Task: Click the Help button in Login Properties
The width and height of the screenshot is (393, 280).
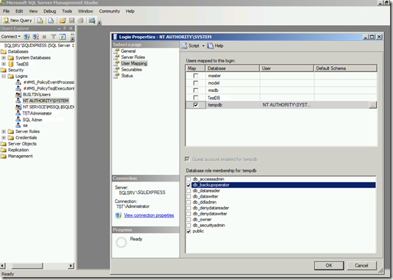Action: pyautogui.click(x=216, y=46)
